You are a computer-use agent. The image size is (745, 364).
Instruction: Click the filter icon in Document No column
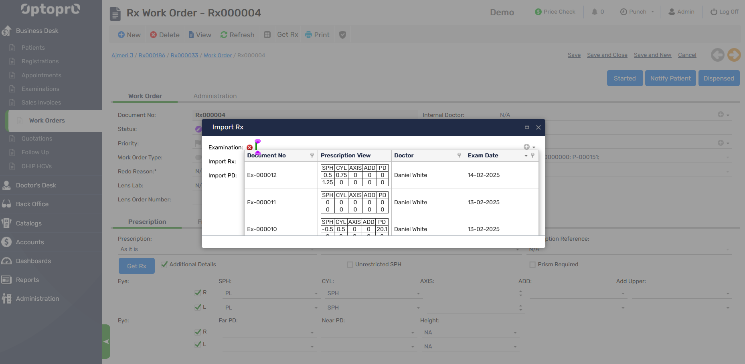coord(312,155)
